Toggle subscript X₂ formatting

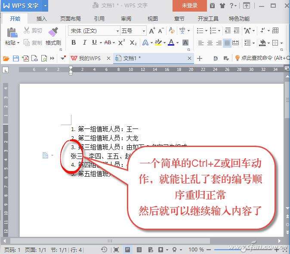[x=133, y=43]
